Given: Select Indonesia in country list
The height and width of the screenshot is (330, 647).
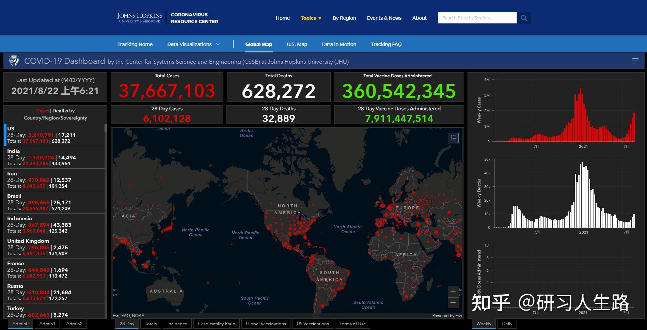Looking at the screenshot, I should (x=54, y=224).
